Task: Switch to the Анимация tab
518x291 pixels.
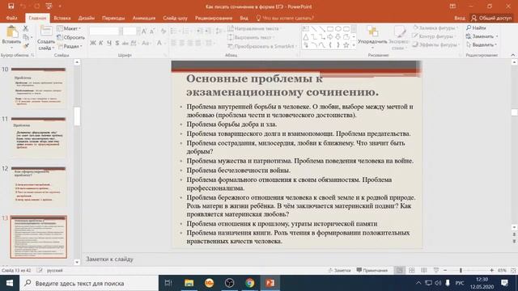Action: pyautogui.click(x=144, y=18)
